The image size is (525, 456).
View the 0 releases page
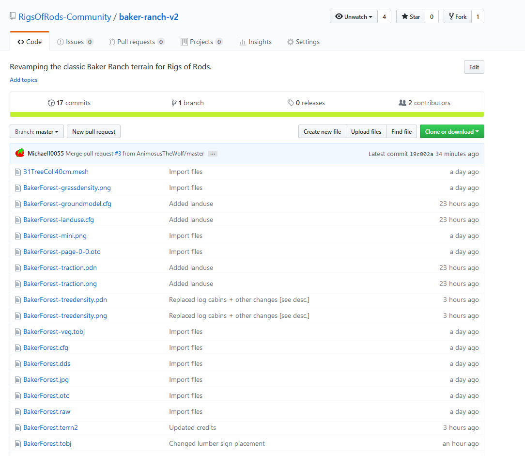pos(306,103)
